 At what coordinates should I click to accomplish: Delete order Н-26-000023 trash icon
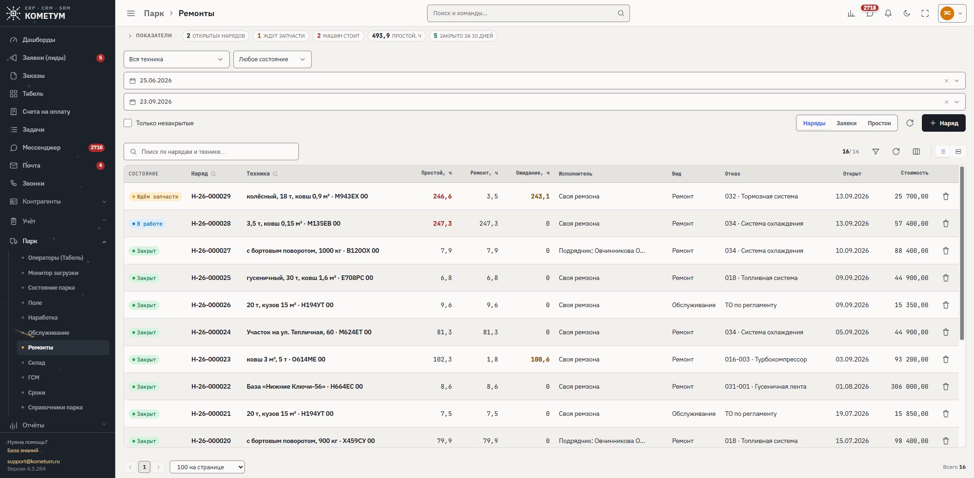pos(946,359)
